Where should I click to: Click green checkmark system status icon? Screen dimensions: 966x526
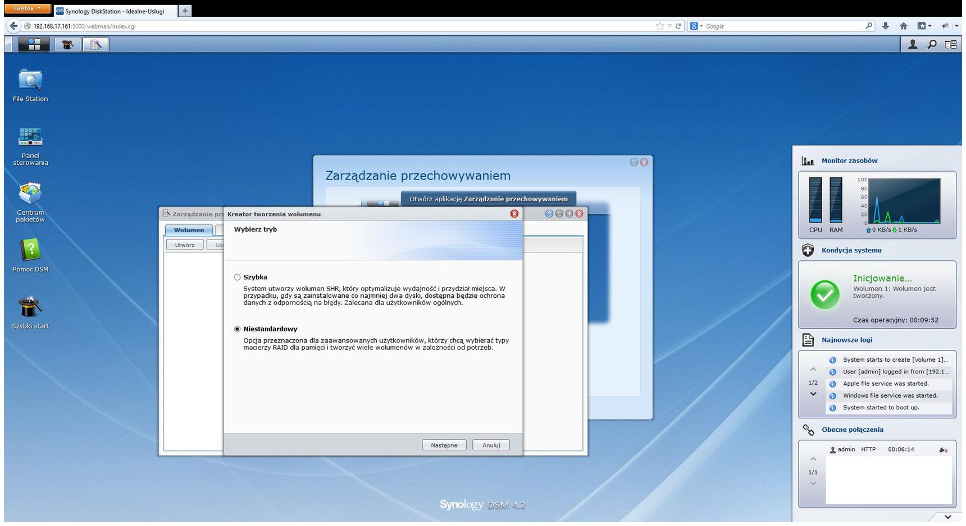[825, 294]
